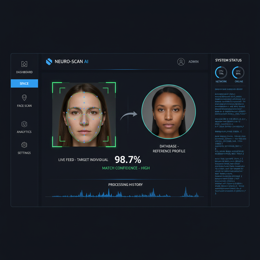This screenshot has height=260, width=260.
Task: Enable the highlighted SFACE mode
Action: [24, 83]
